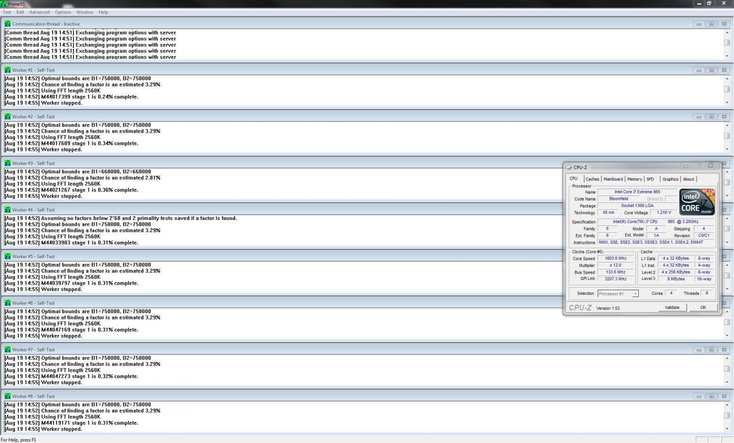This screenshot has width=734, height=443.
Task: Open the Processor #1 selection dropdown
Action: click(x=618, y=293)
